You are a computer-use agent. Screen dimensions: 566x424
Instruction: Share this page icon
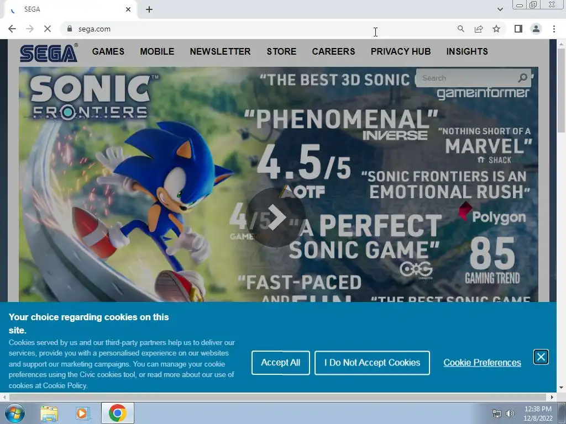479,29
